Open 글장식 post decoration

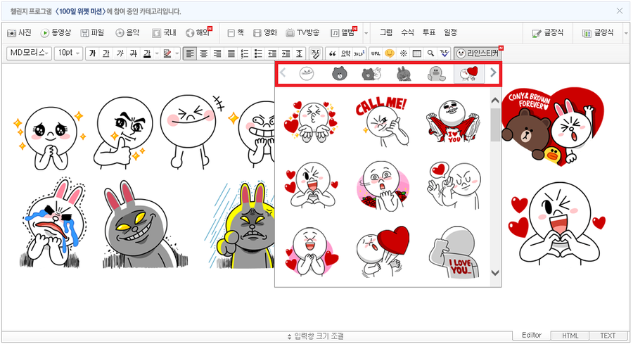[x=547, y=32]
